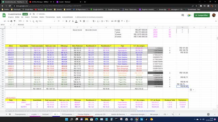Viewport: 218px width, 122px height.
Task: Toggle bold formatting
Action: tap(66, 21)
